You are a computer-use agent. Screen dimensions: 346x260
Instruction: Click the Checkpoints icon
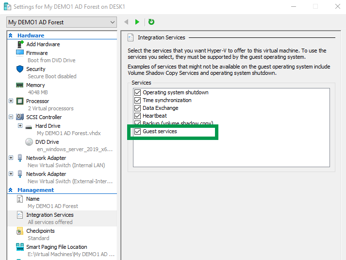(x=20, y=231)
